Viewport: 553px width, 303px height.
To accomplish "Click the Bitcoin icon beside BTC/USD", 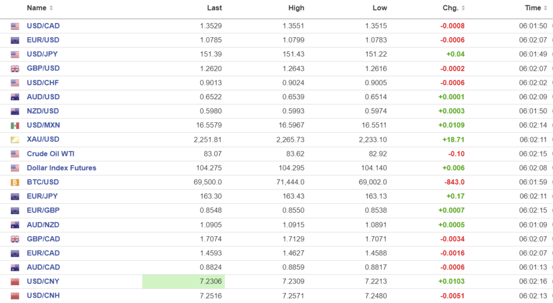I will [x=15, y=182].
